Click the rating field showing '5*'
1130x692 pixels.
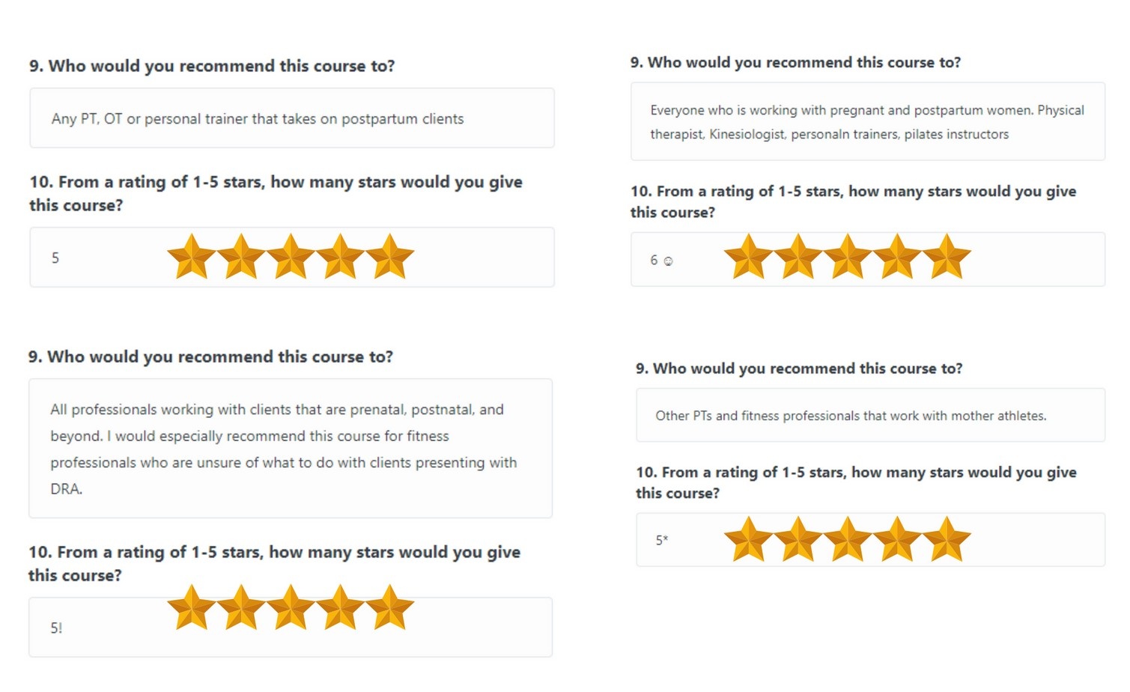(871, 540)
